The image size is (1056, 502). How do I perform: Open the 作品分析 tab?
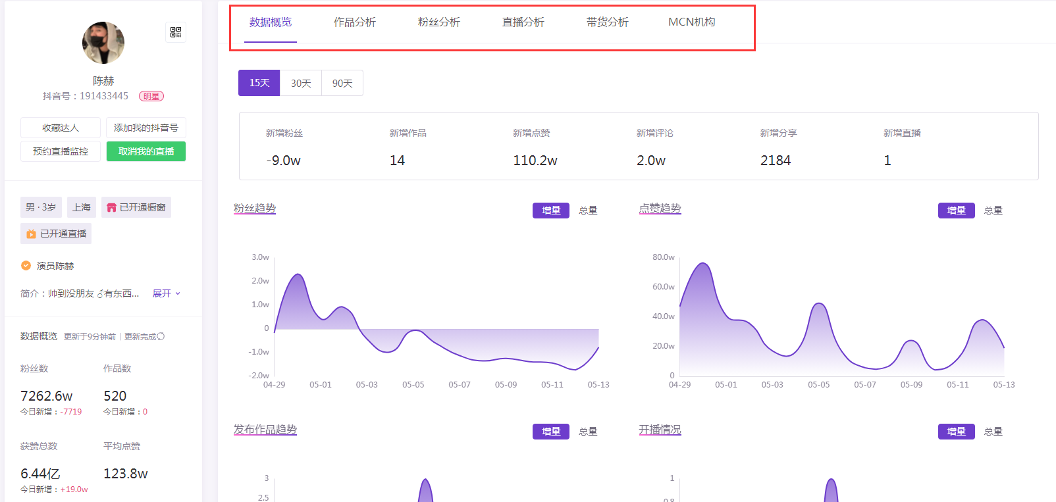pyautogui.click(x=355, y=22)
